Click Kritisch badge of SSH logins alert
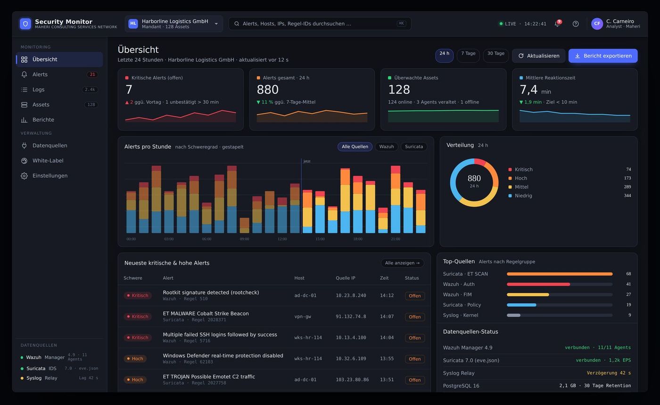Viewport: 660px width, 405px height. coord(138,338)
